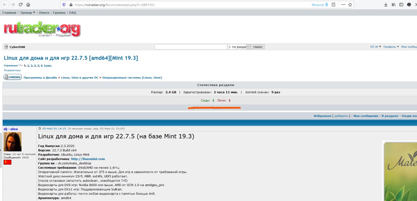
Task: Open the downloads arrow icon
Action: 386,5
